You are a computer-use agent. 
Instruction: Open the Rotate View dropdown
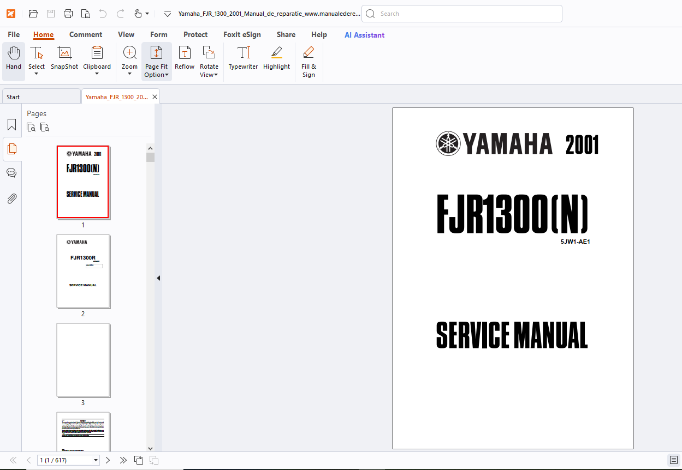209,62
